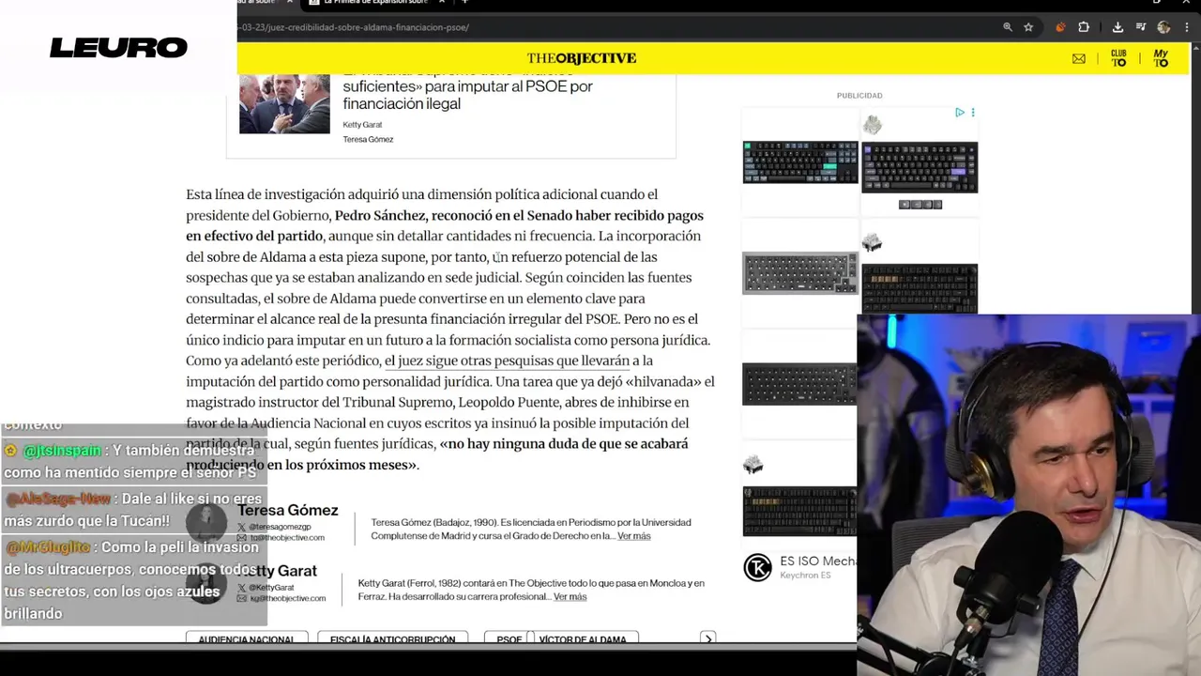Open the 'ES ISO Mecha' ad title
This screenshot has height=676, width=1201.
[x=818, y=561]
